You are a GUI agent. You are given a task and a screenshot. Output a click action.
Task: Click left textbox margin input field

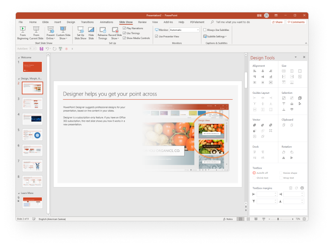[x=266, y=194]
